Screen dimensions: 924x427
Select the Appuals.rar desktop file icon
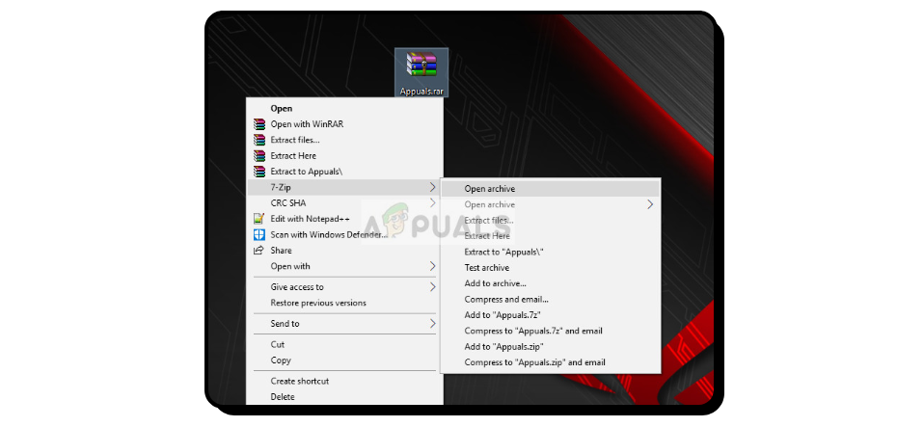[421, 72]
